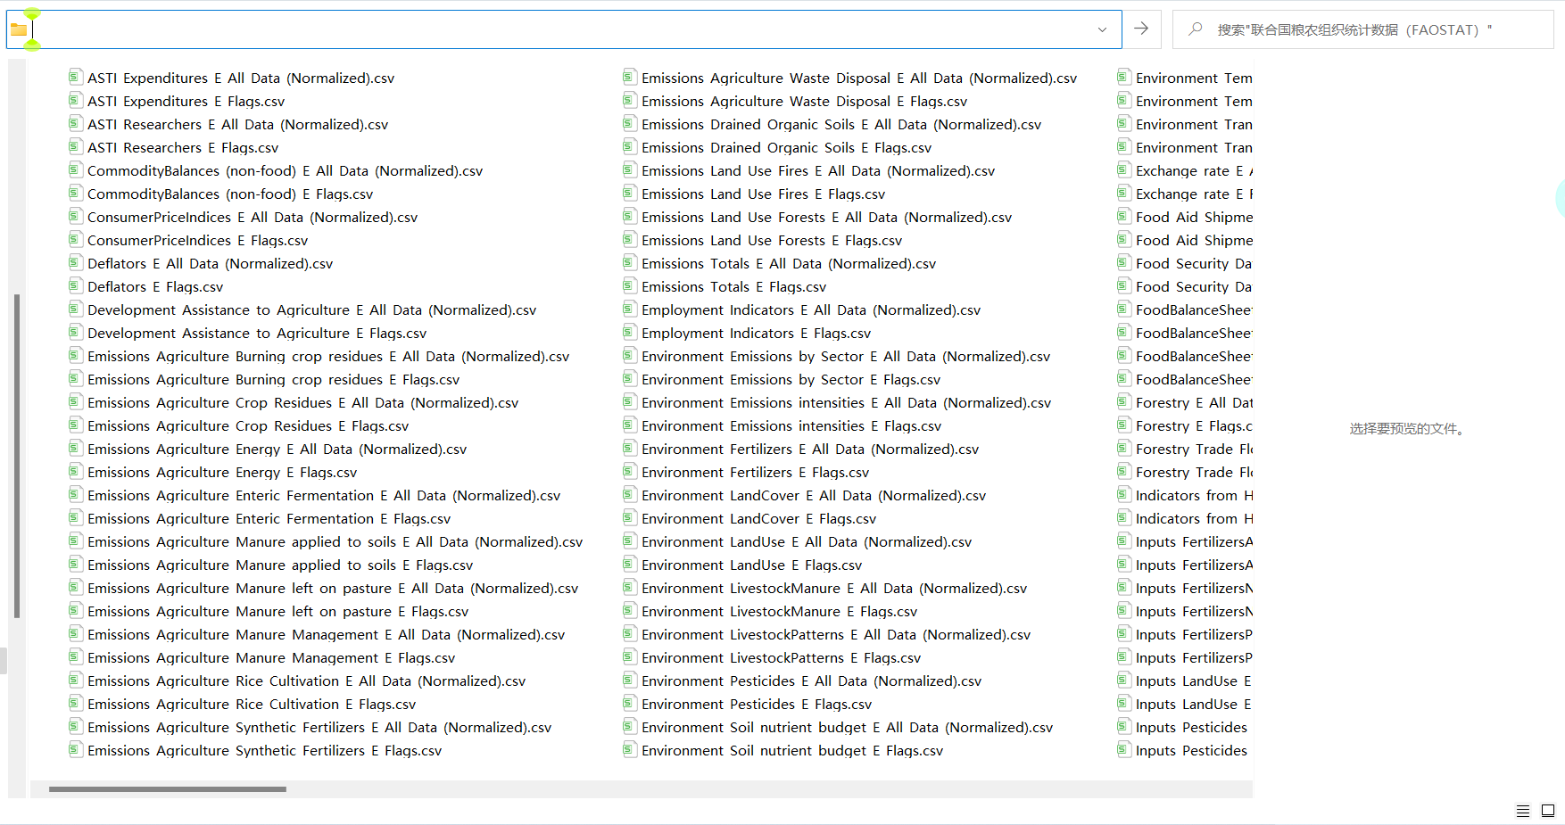Click Emissions Agriculture Burning crop residues E Flags.csv

(x=274, y=380)
